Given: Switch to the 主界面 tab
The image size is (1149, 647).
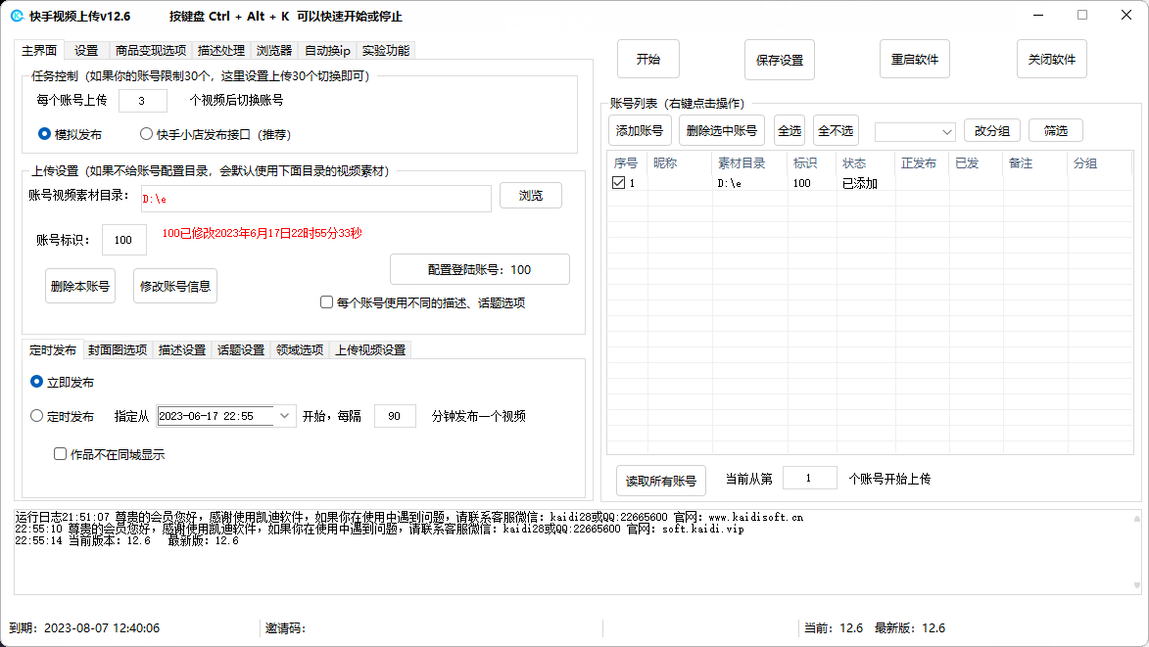Looking at the screenshot, I should click(x=39, y=51).
